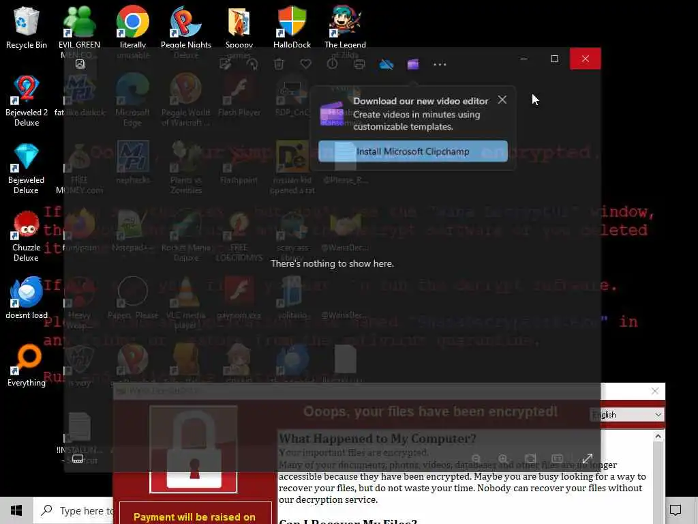
Task: Select the Everything search desktop icon
Action: click(27, 366)
